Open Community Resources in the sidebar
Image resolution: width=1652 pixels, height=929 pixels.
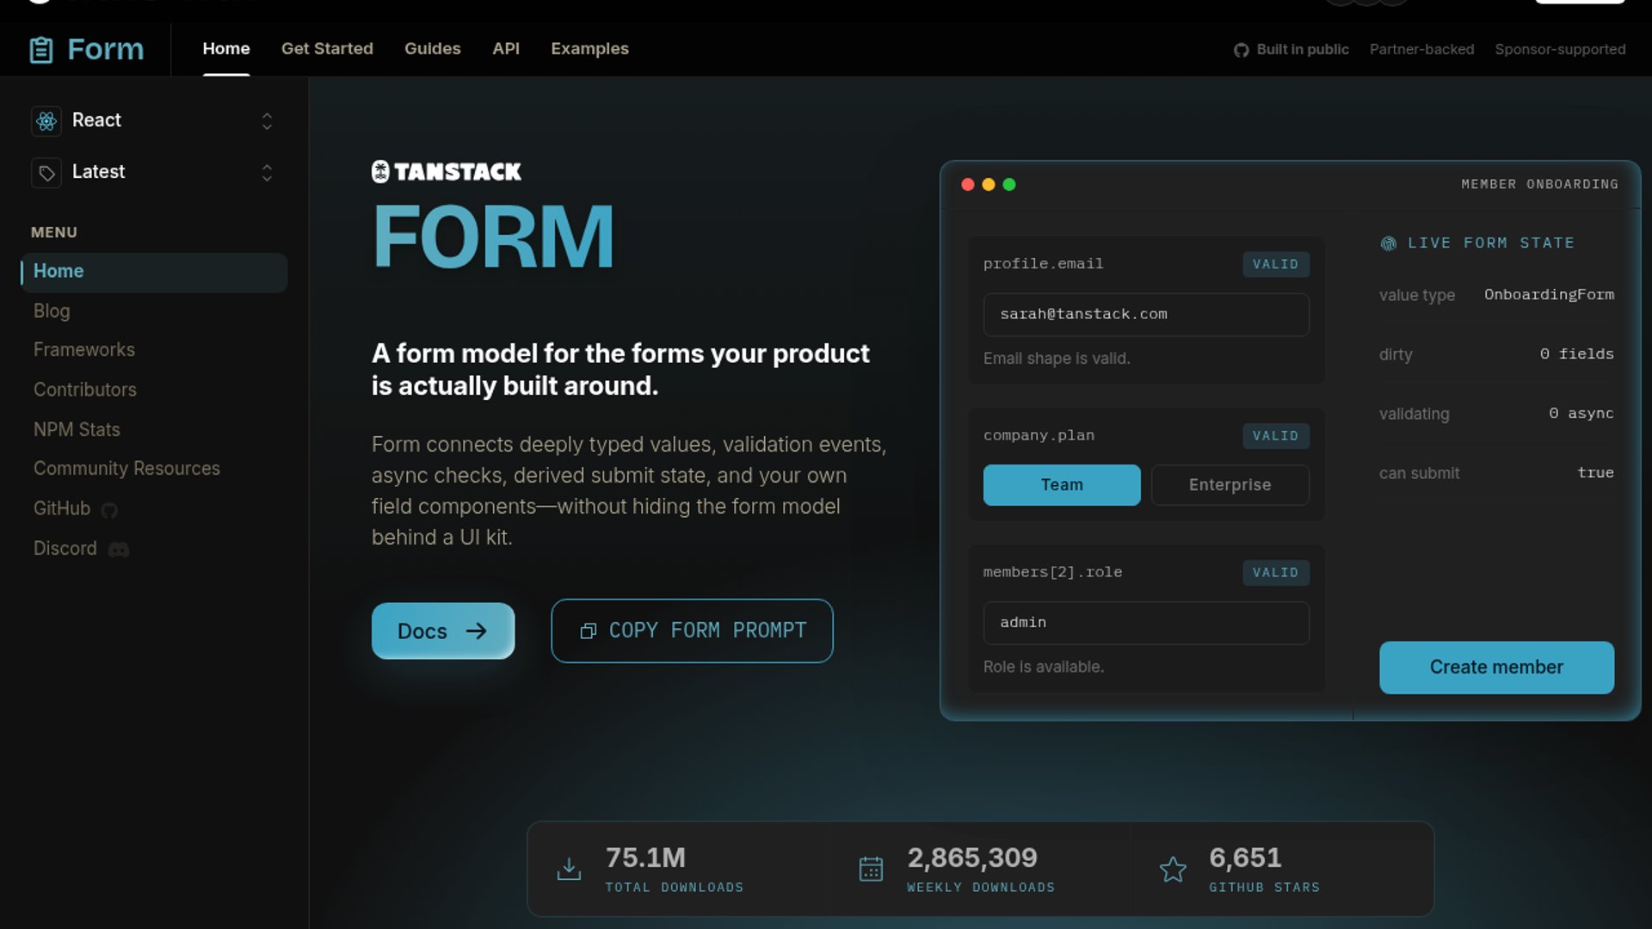click(126, 469)
